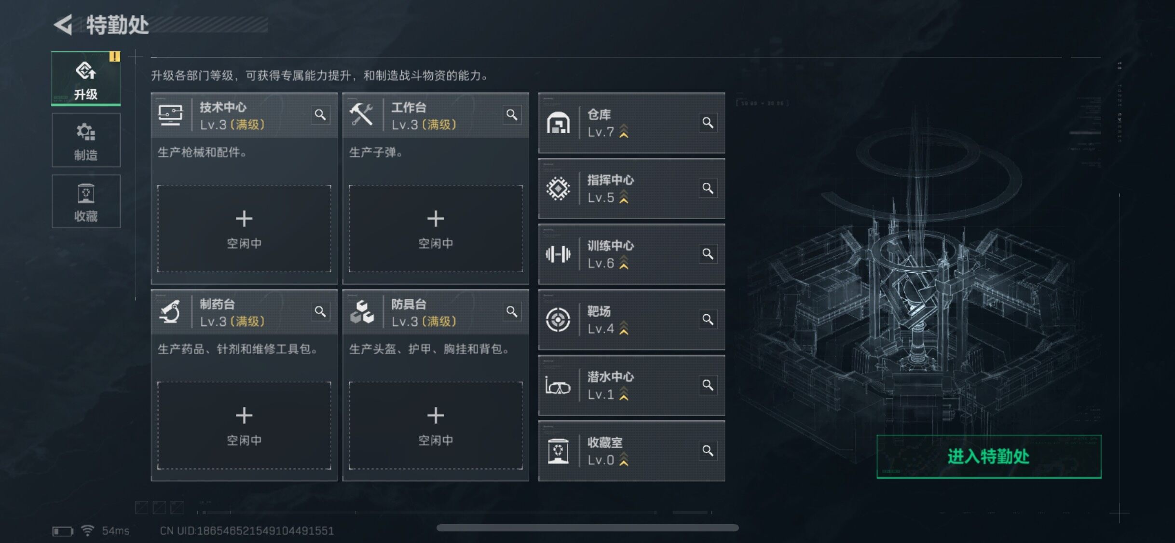View 工作台 details via magnifier icon

pyautogui.click(x=512, y=115)
